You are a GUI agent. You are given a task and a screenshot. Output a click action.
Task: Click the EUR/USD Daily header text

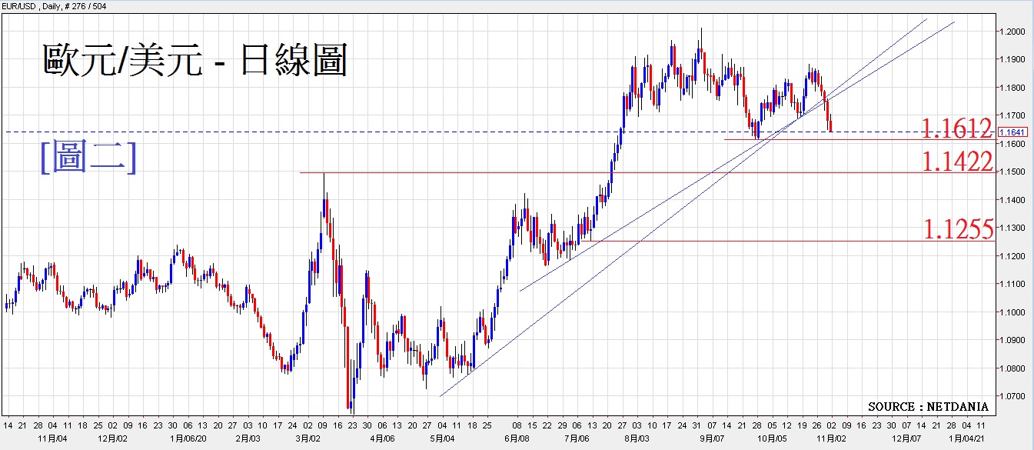[x=52, y=5]
